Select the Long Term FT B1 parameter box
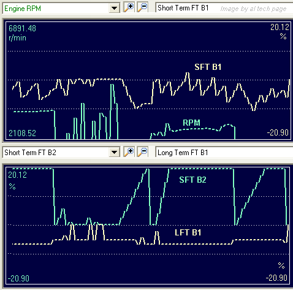 224,152
